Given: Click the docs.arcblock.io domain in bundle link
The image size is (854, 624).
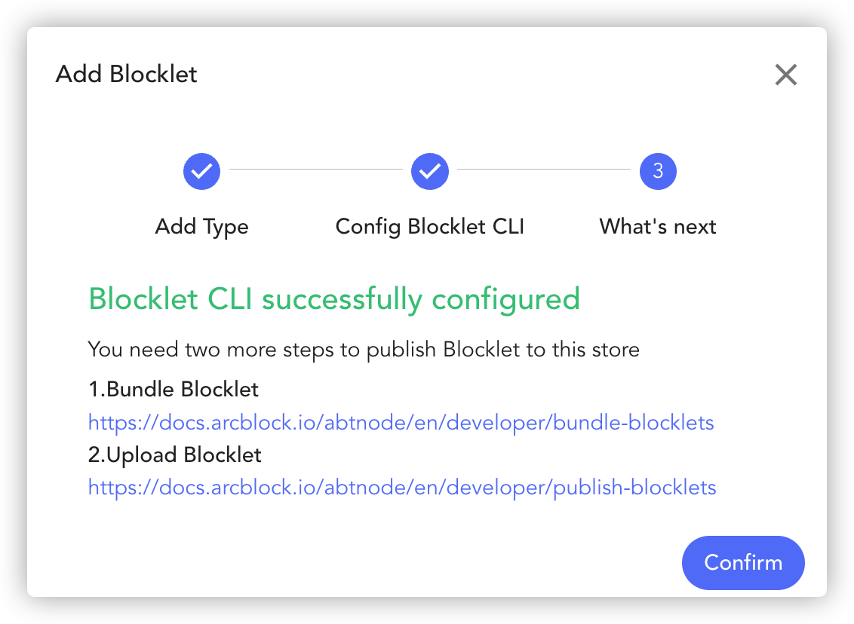Looking at the screenshot, I should (x=239, y=423).
